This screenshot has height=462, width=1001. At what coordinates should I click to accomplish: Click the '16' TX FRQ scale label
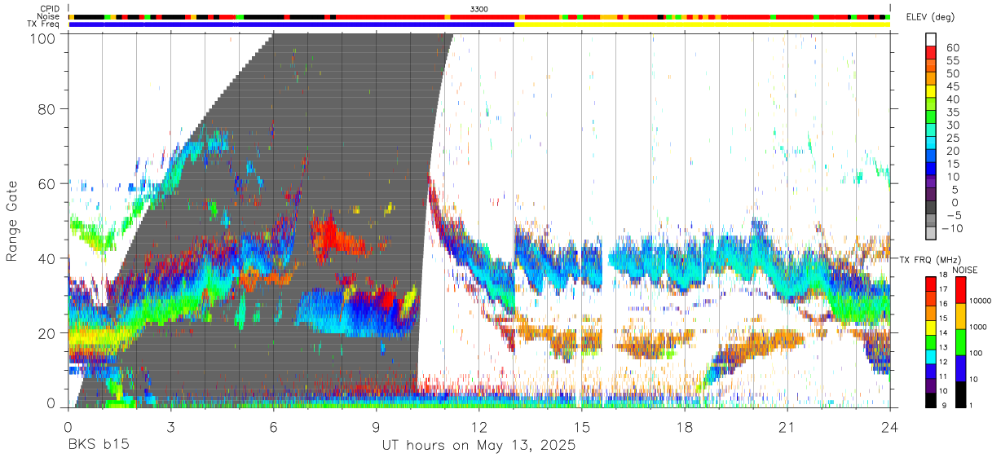coord(942,303)
